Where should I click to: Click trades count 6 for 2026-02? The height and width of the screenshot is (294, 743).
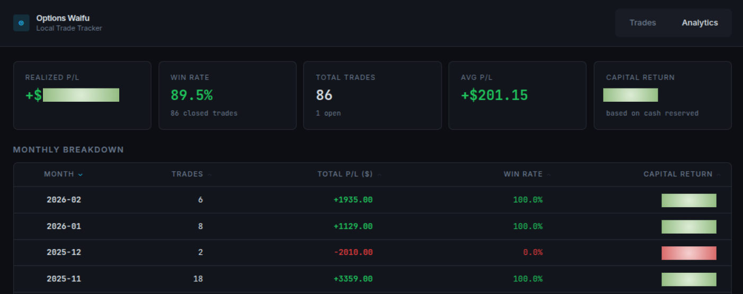point(200,200)
